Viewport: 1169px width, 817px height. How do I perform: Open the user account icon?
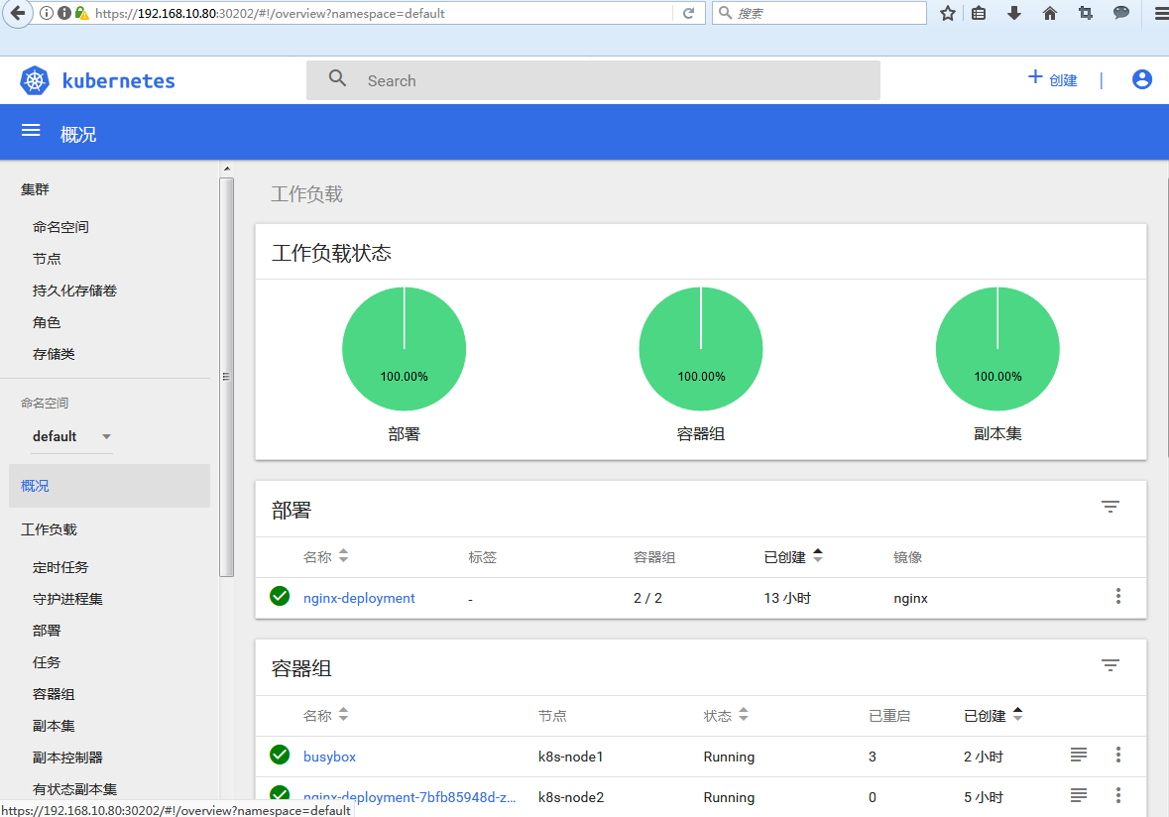(1141, 80)
